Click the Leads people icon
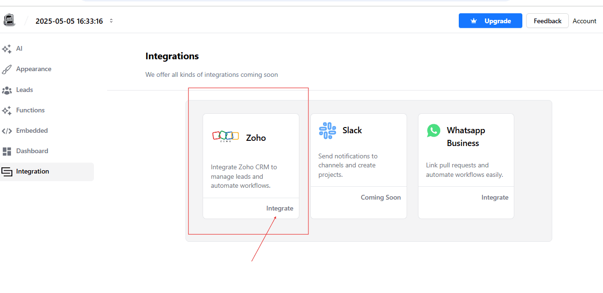 (x=7, y=90)
